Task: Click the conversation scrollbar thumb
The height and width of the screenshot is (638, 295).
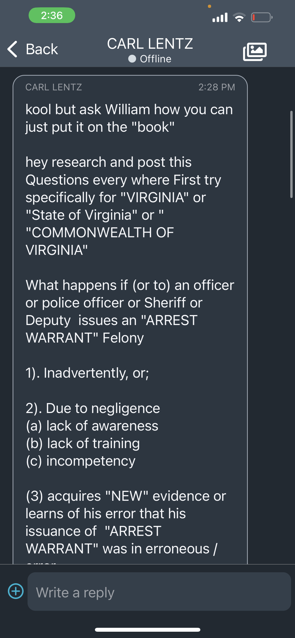Action: 291,154
